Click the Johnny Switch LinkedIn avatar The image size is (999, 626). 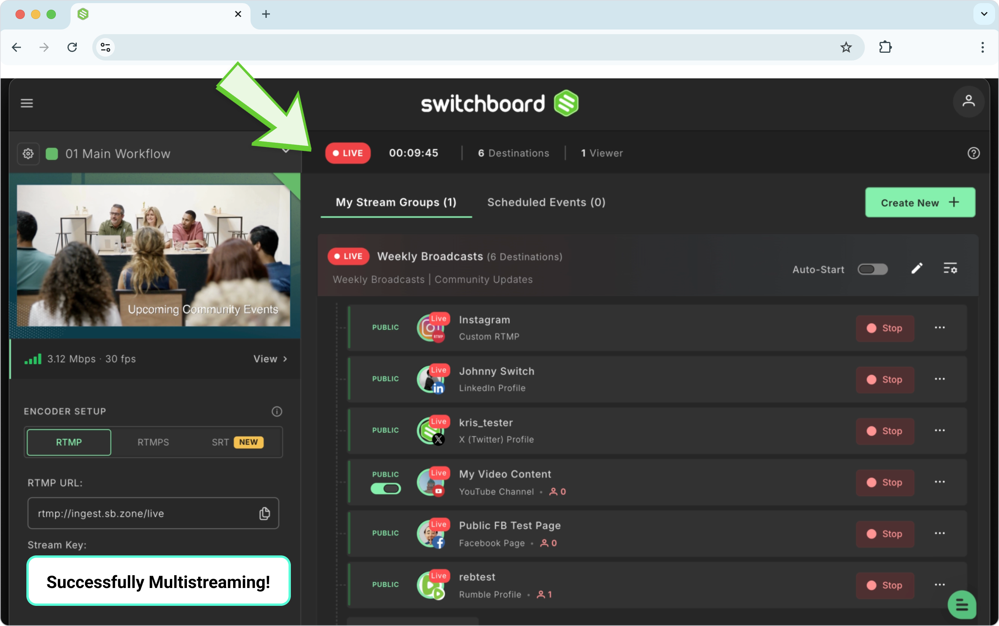tap(431, 379)
